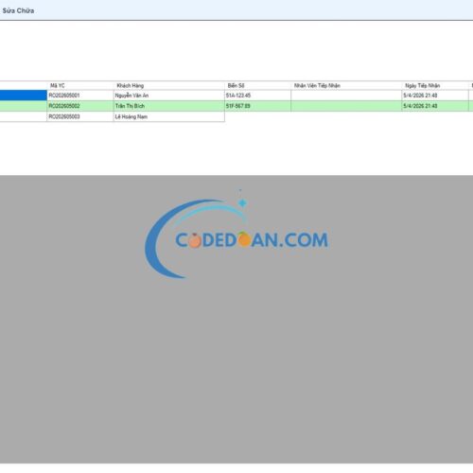This screenshot has width=473, height=473.
Task: Click license plate 51A-123.45
Action: click(257, 96)
